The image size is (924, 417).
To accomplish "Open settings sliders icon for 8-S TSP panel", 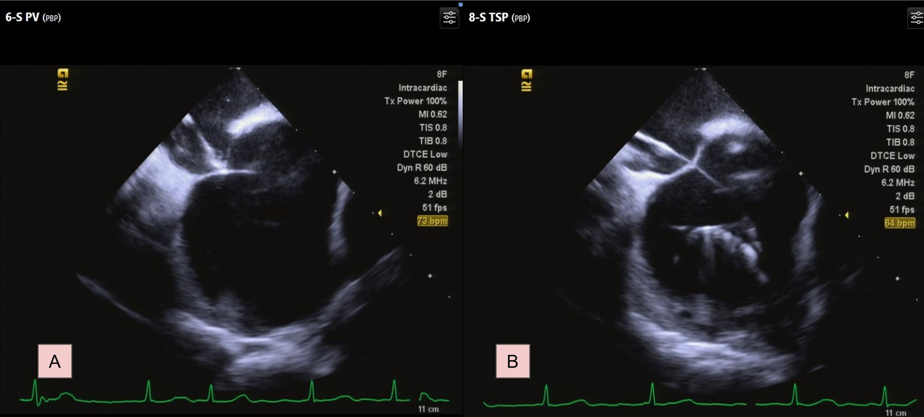I will [916, 18].
